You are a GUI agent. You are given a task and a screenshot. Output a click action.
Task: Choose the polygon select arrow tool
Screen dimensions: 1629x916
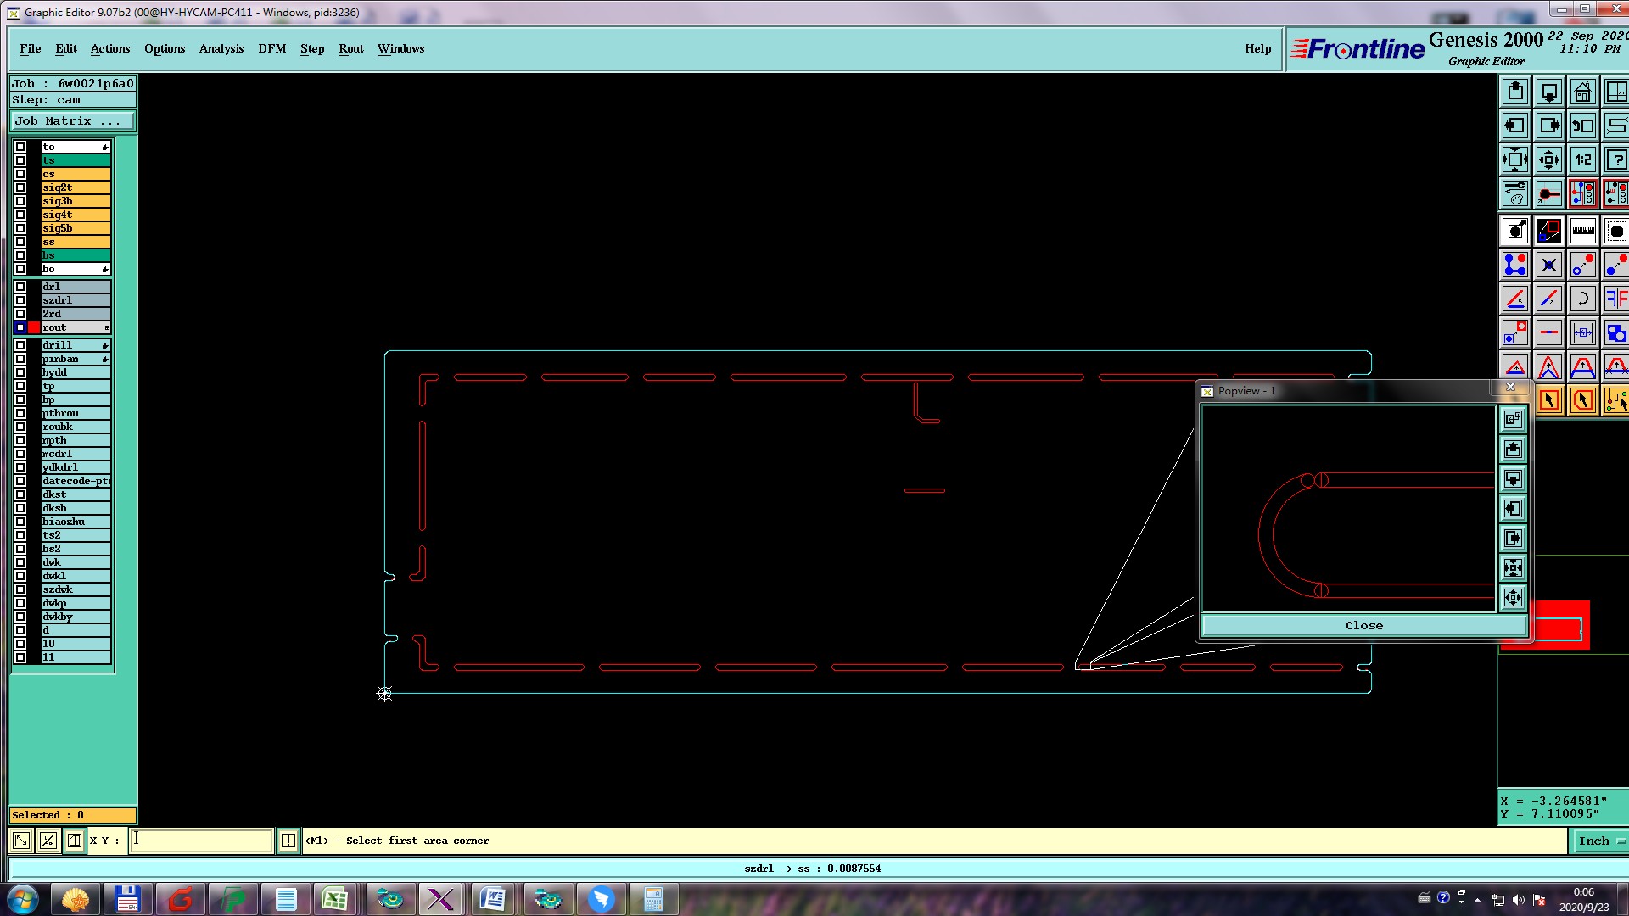point(1582,400)
